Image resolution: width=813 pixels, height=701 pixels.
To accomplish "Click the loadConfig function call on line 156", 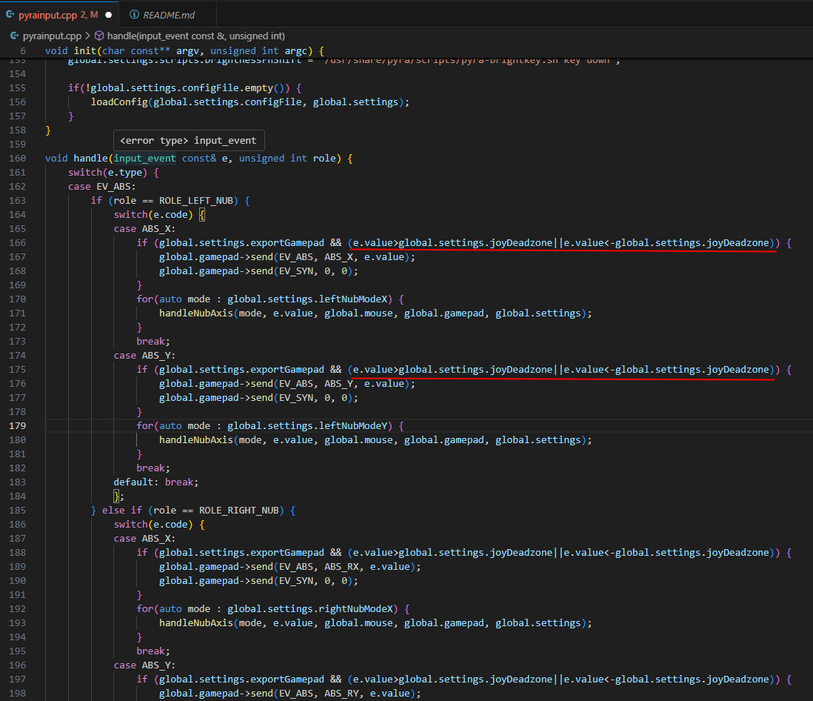I will pyautogui.click(x=118, y=102).
